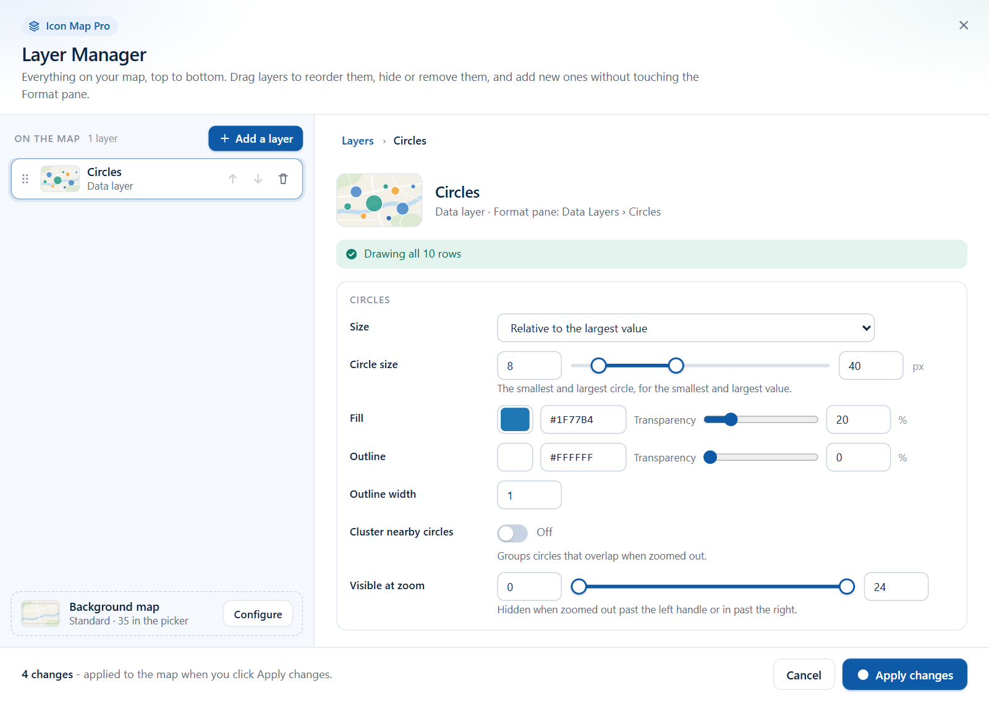The height and width of the screenshot is (701, 989).
Task: Click the Background map thumbnail
Action: click(x=41, y=613)
